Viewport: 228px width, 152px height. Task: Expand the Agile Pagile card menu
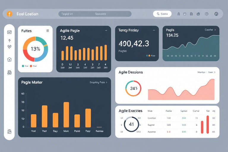click(x=106, y=31)
